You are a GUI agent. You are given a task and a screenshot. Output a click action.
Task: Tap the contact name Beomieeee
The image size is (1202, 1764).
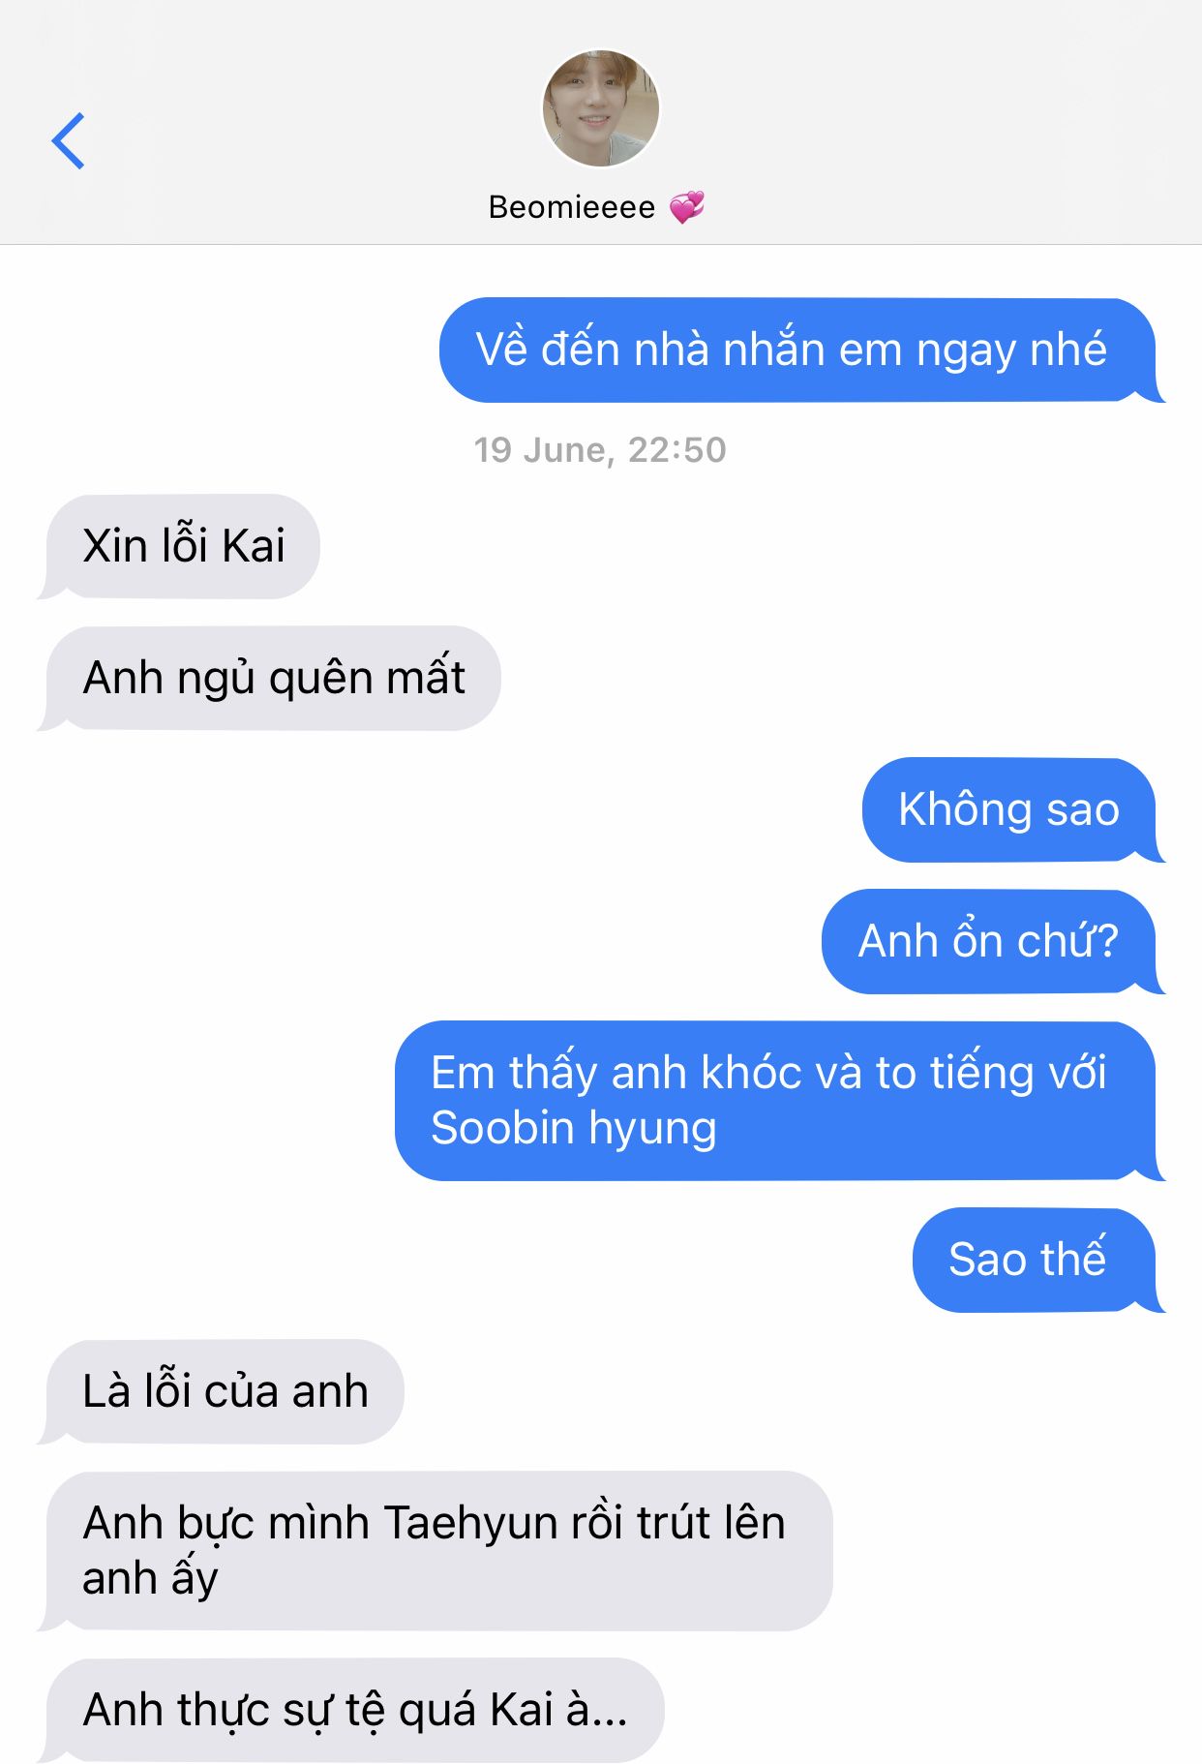pyautogui.click(x=572, y=207)
